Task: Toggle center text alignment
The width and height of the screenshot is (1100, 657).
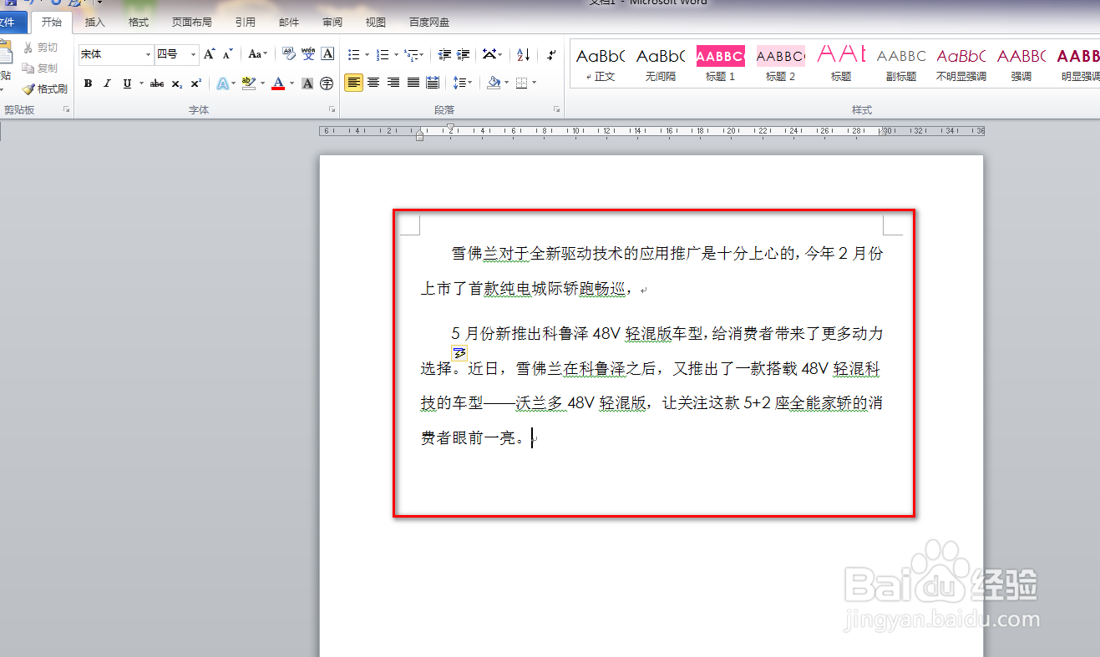Action: coord(373,83)
